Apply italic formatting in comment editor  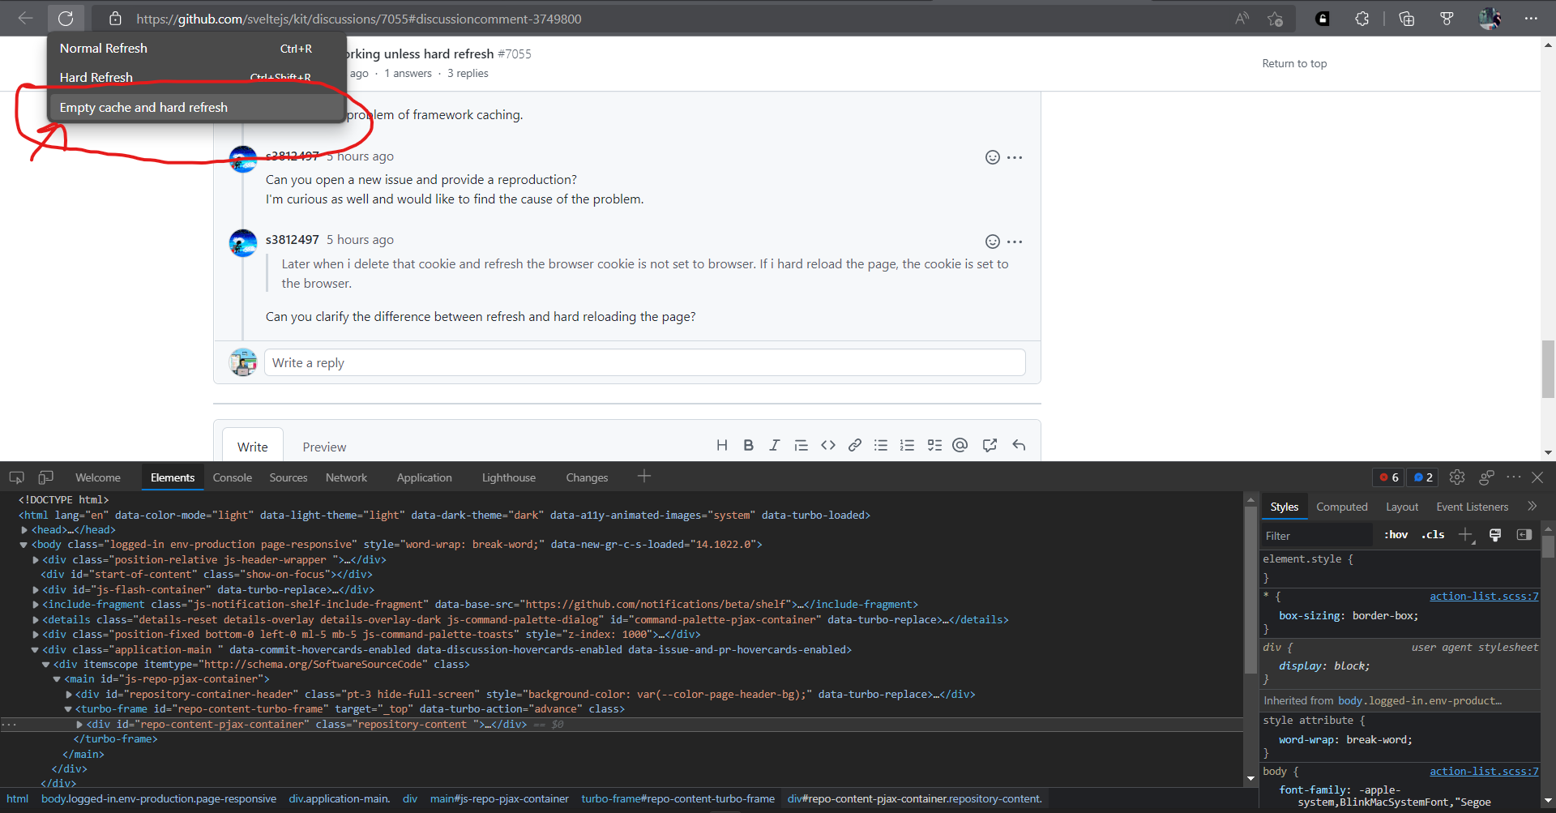(775, 445)
